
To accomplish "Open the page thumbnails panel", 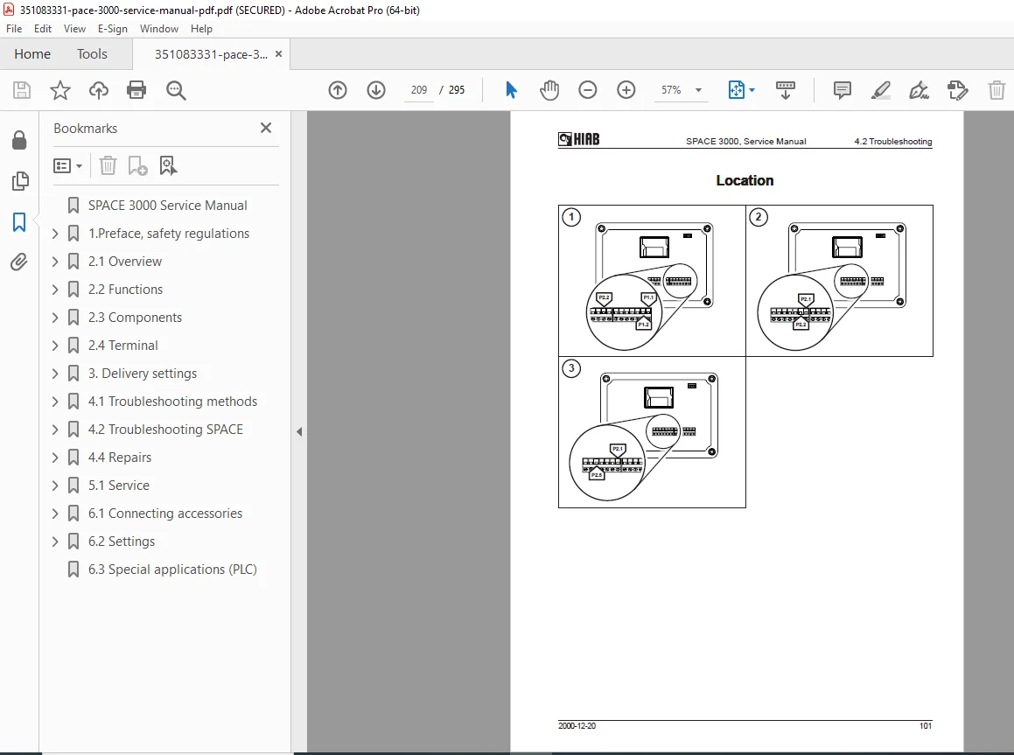I will click(x=20, y=181).
